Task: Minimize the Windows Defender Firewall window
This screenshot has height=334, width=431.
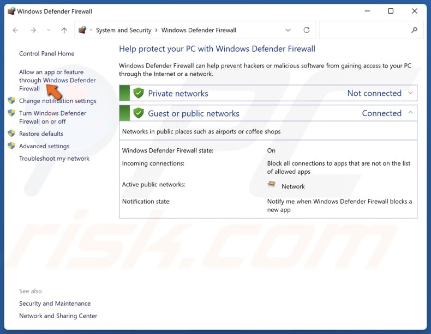Action: coord(367,11)
